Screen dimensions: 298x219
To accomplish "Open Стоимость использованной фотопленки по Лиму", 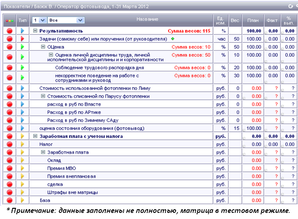I will tap(95, 88).
